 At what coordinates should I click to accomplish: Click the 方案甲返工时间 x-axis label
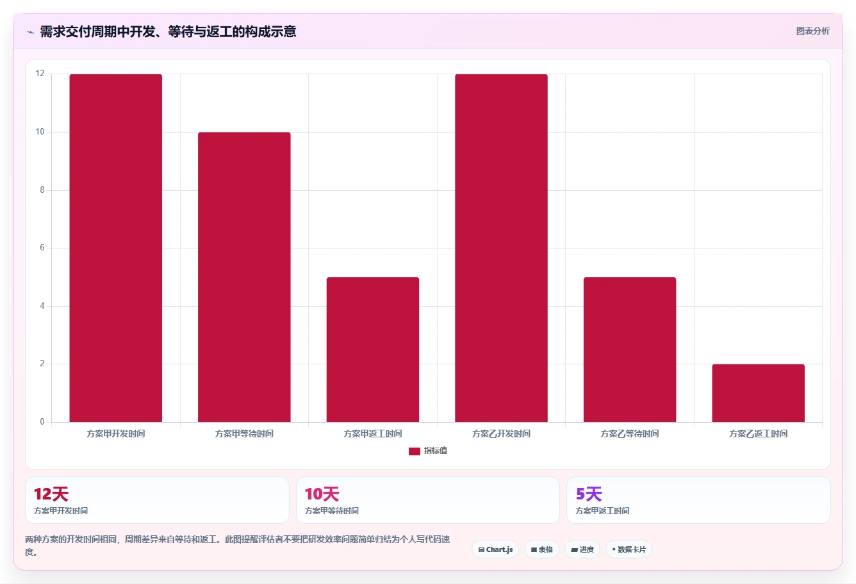click(x=373, y=434)
